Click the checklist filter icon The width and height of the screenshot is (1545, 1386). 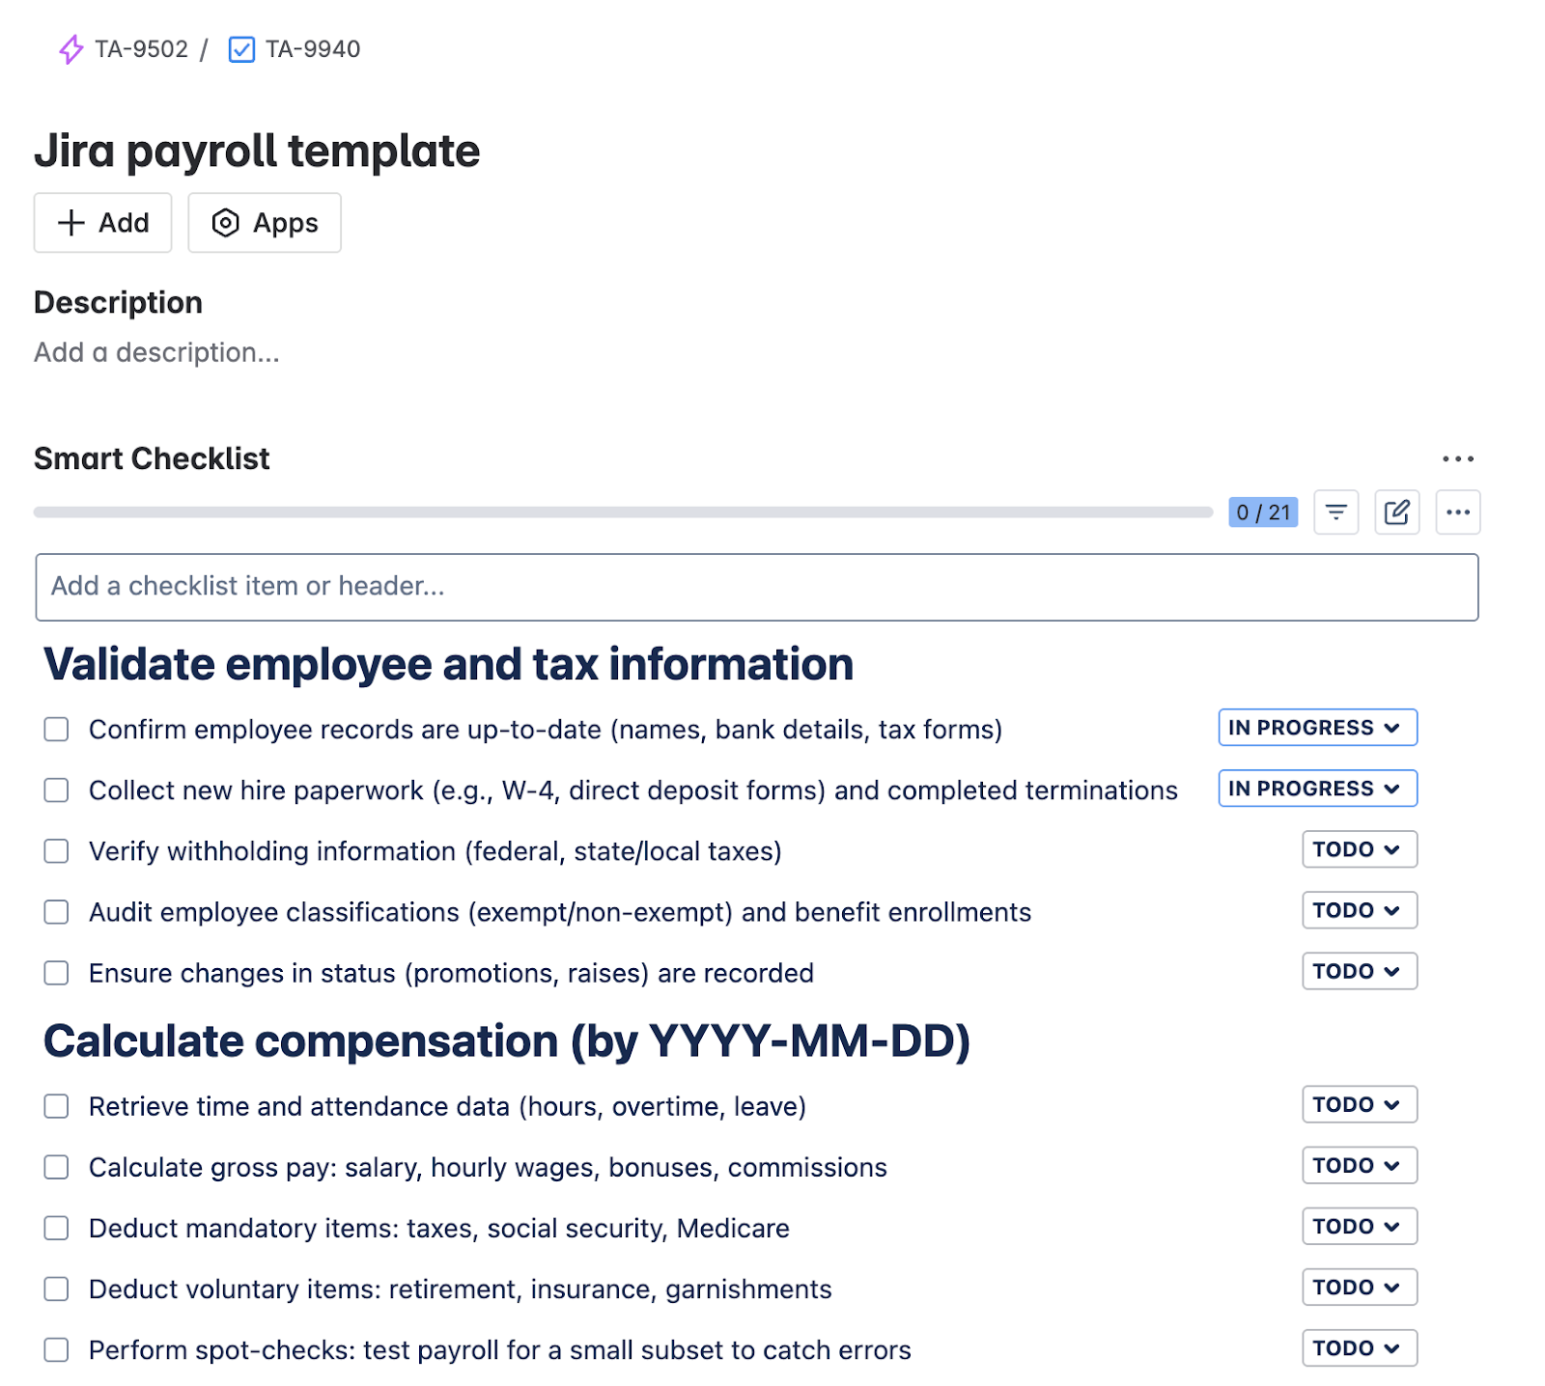pos(1336,513)
